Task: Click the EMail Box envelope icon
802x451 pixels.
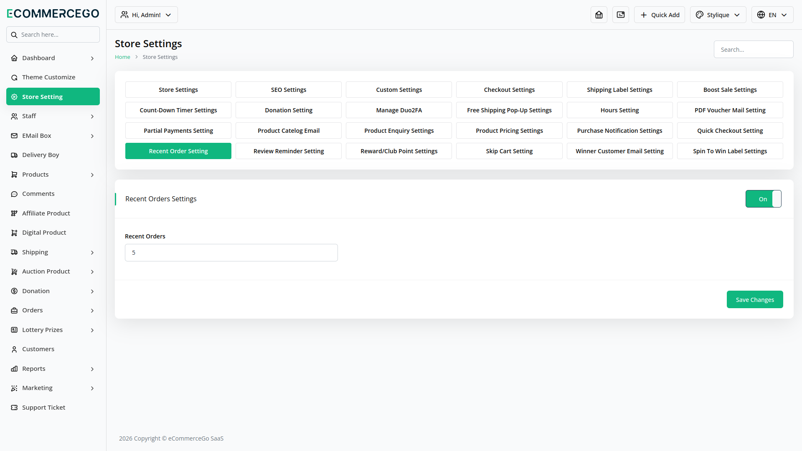Action: click(14, 136)
